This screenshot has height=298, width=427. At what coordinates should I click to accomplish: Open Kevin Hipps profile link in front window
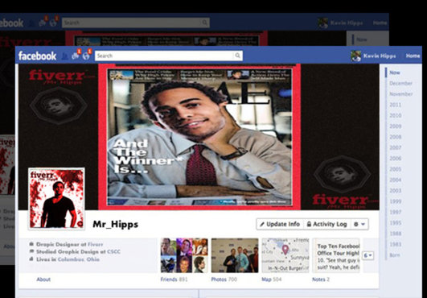(380, 56)
